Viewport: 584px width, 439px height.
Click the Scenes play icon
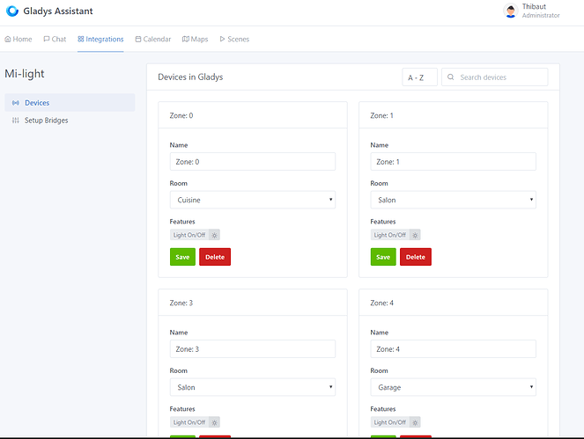[222, 39]
